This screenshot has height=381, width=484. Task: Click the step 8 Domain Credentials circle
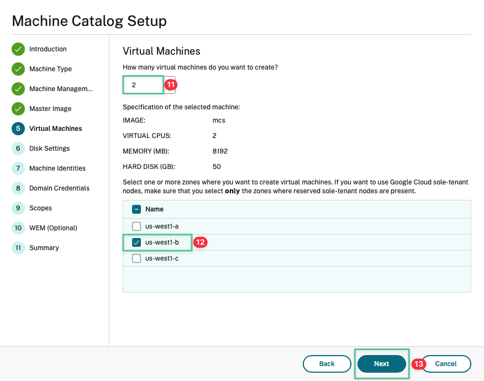(x=18, y=188)
